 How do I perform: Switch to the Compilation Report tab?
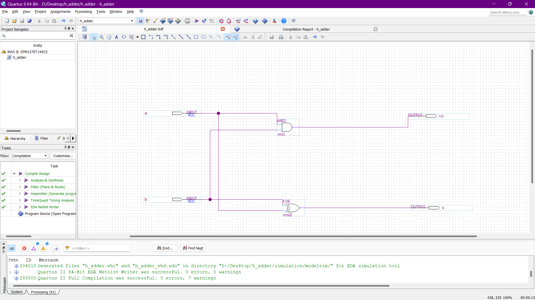[306, 29]
